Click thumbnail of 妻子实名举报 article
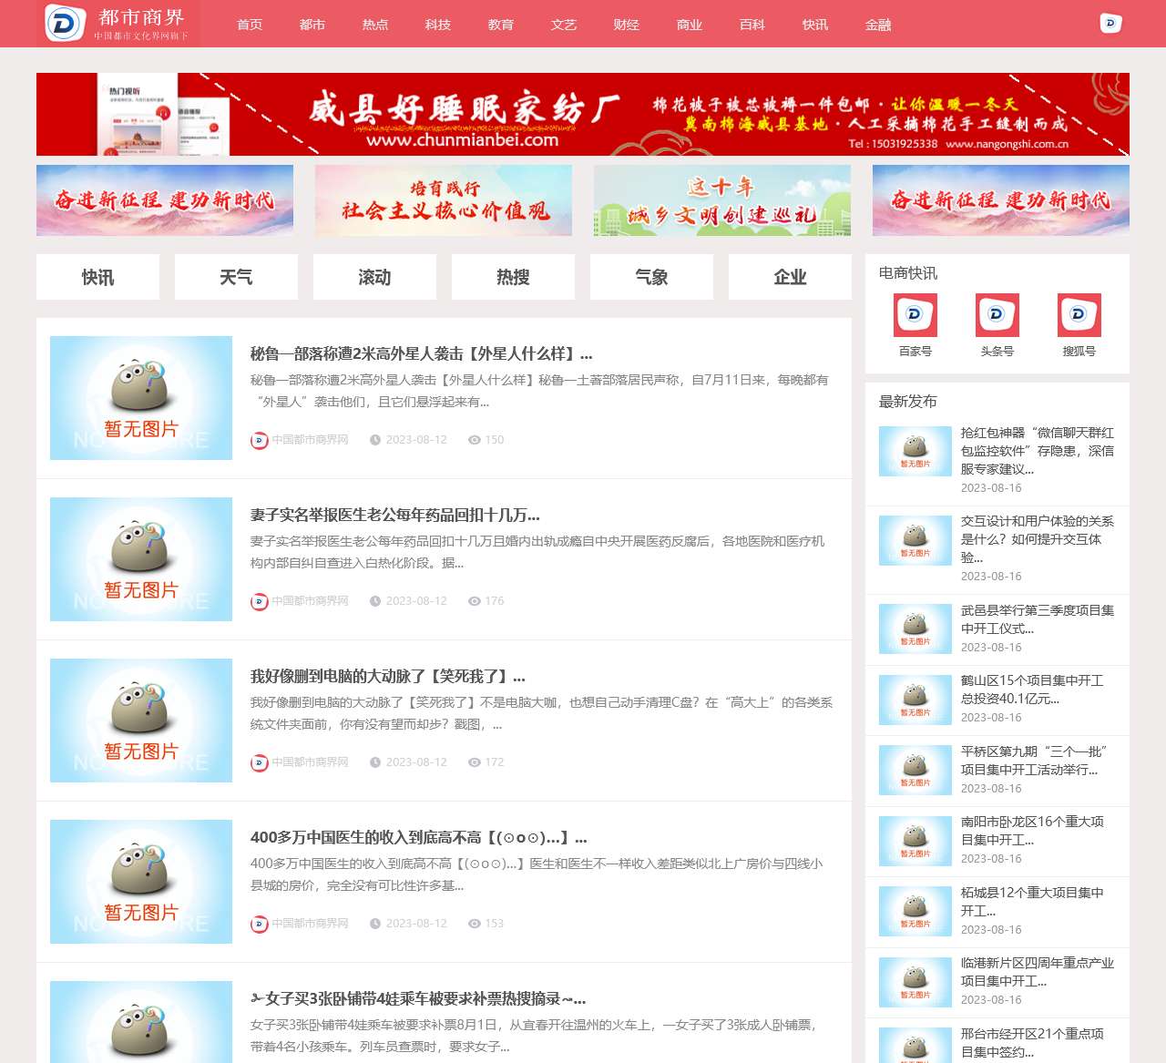1166x1063 pixels. [141, 559]
